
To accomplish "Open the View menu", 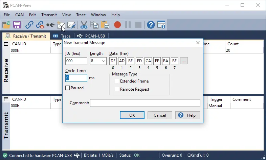I will point(66,15).
